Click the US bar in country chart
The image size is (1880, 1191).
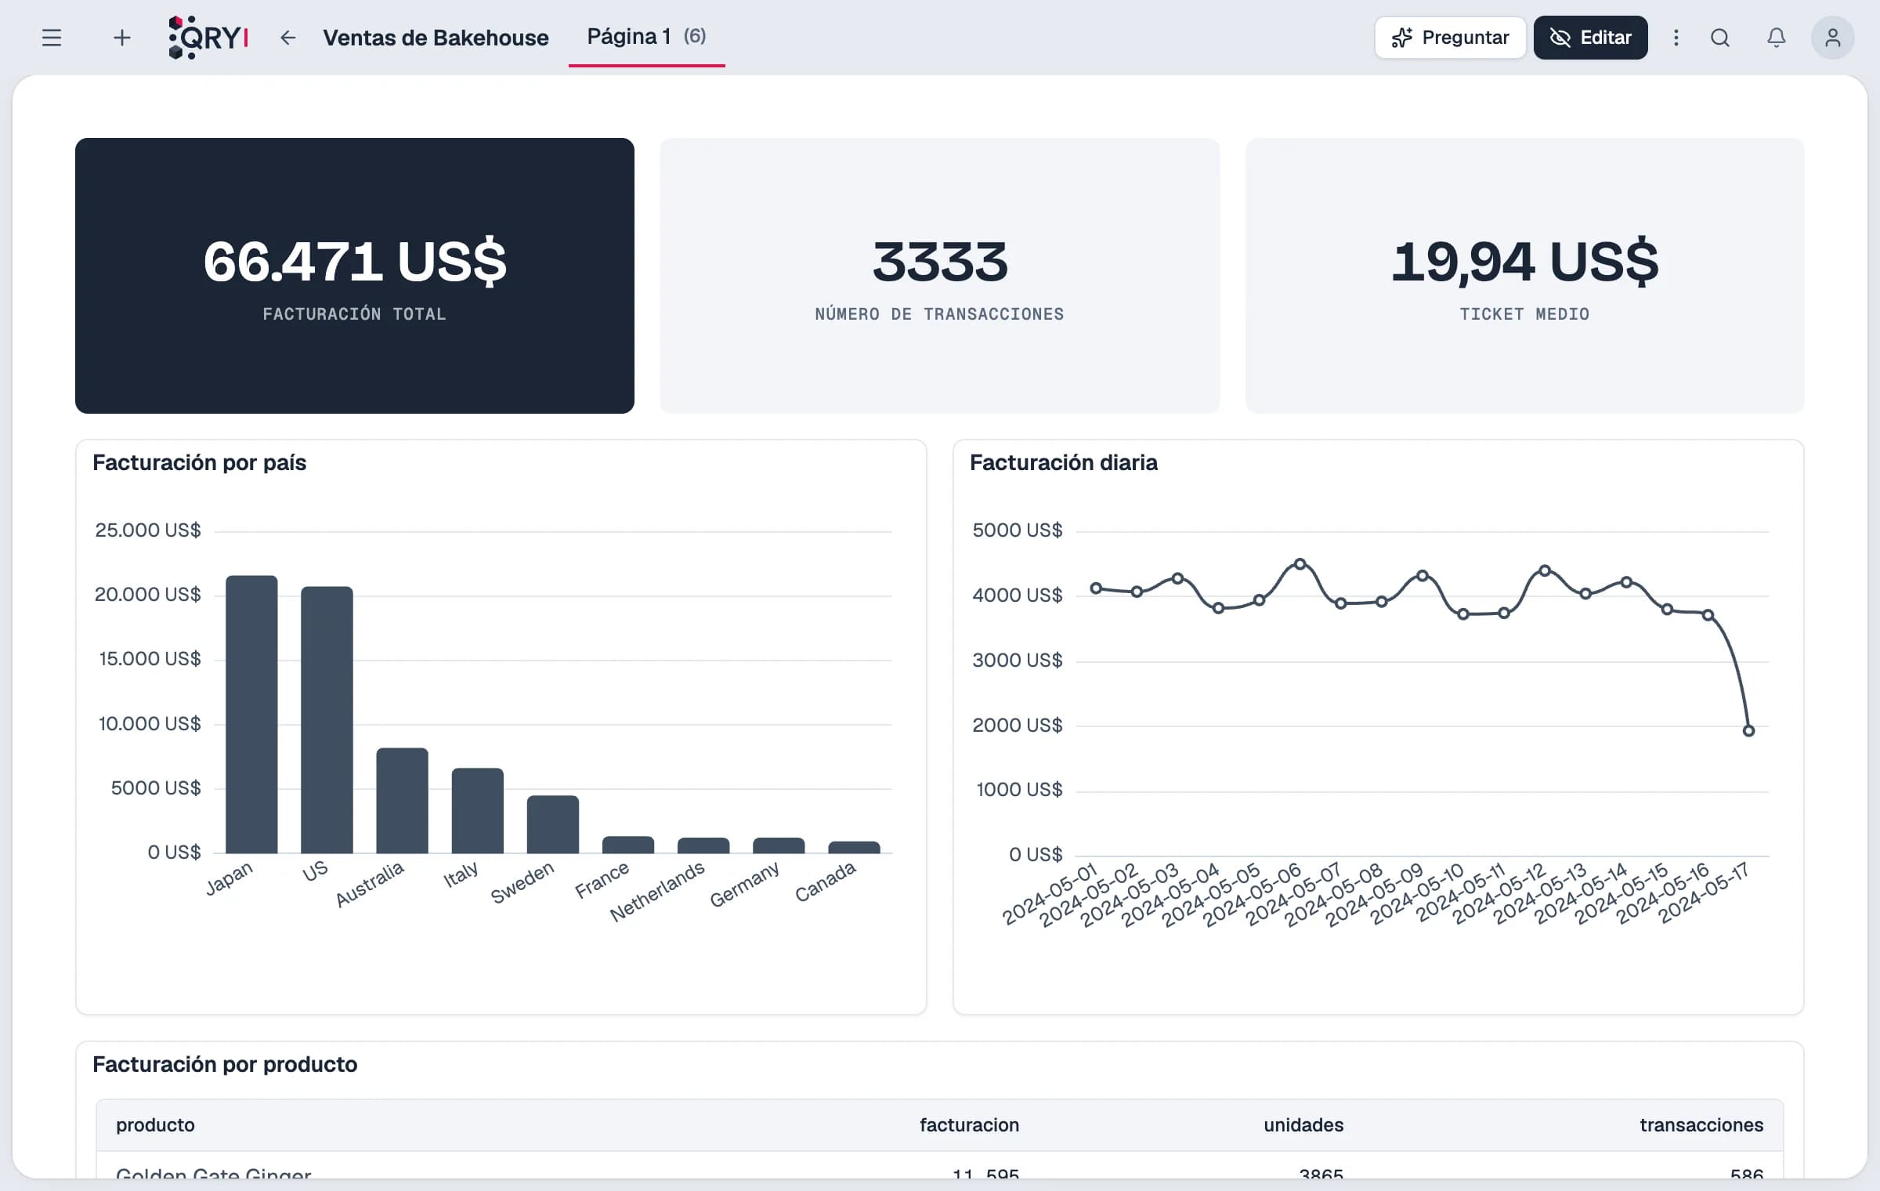point(327,720)
